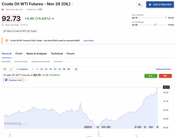Click the Compare button
This screenshot has height=137, width=175.
click(22, 69)
